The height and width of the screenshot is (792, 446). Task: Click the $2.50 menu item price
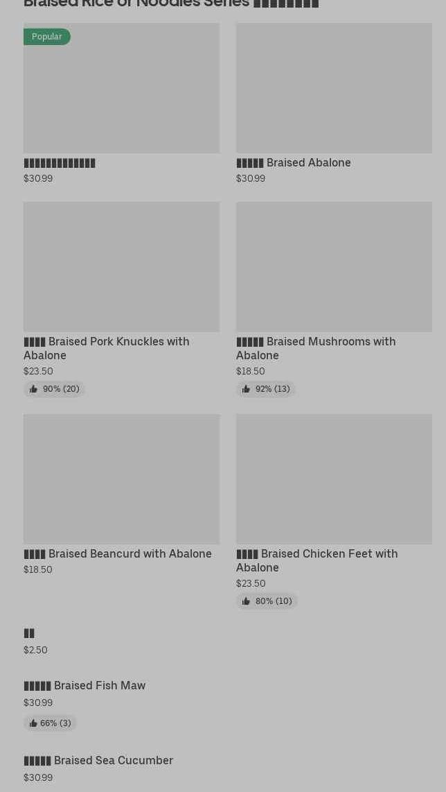pyautogui.click(x=35, y=650)
